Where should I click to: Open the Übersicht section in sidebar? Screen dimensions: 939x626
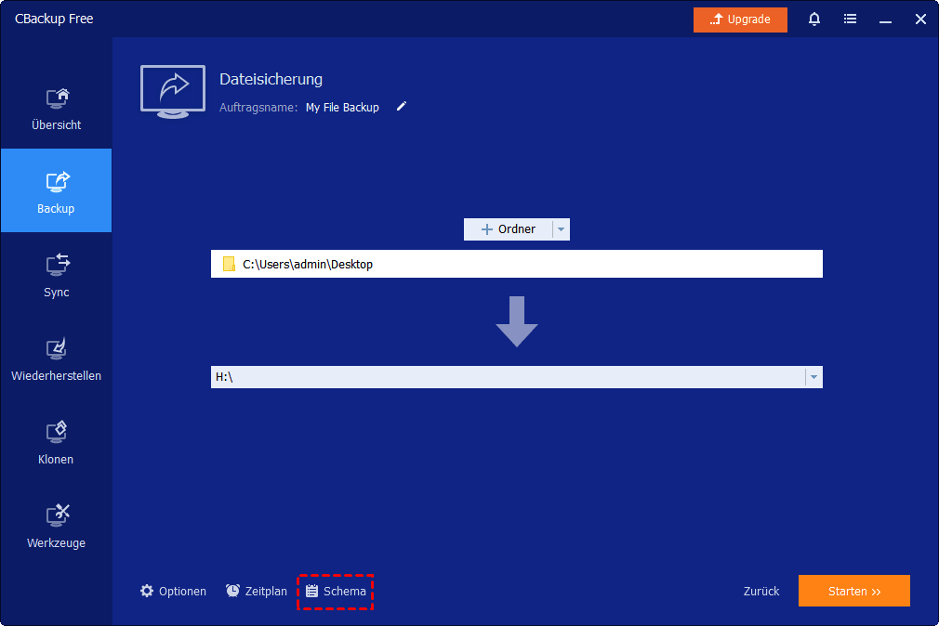(x=56, y=108)
